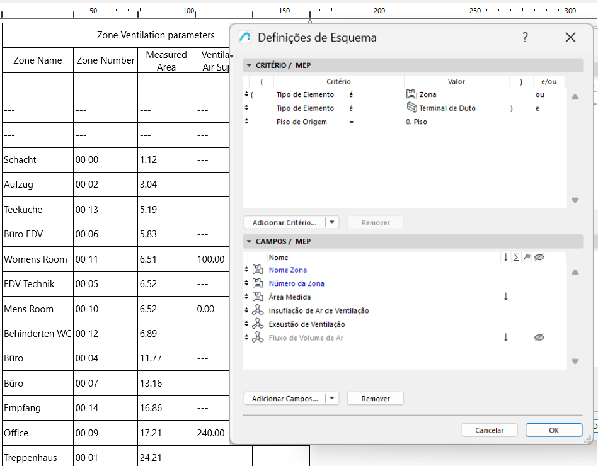Change the 'e' operator in Terminal de Duto row
The image size is (598, 466).
[x=537, y=108]
